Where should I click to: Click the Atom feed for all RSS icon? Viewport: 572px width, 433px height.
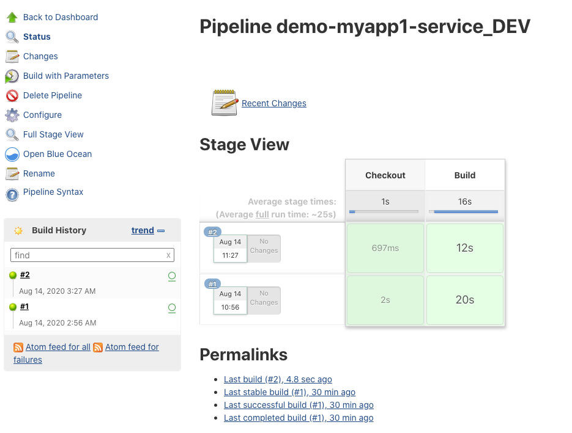pyautogui.click(x=18, y=347)
